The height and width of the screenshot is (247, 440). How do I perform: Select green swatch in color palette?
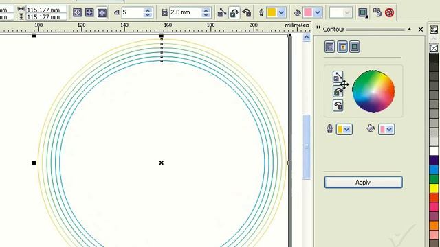pos(434,178)
